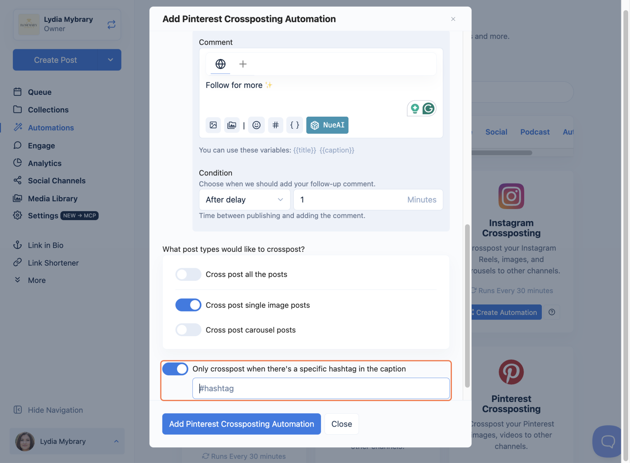This screenshot has height=463, width=630.
Task: Click Add Pinterest Crossposting Automation button
Action: [x=241, y=424]
